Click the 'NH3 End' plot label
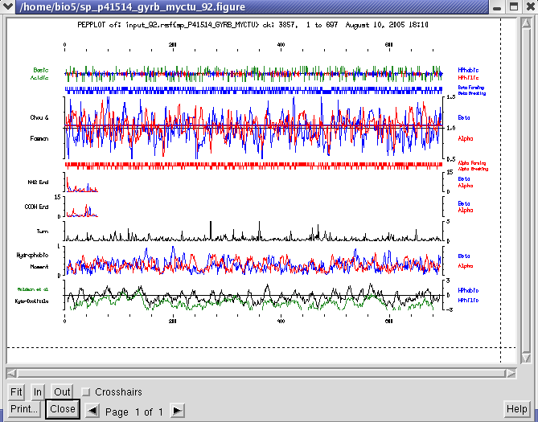 click(38, 182)
